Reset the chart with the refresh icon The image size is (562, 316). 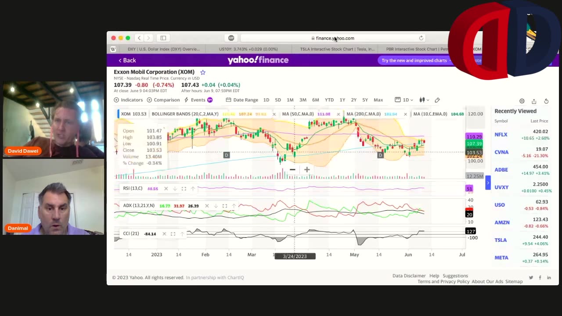click(546, 101)
